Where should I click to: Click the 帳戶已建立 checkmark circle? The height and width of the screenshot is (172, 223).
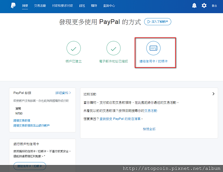point(74,48)
